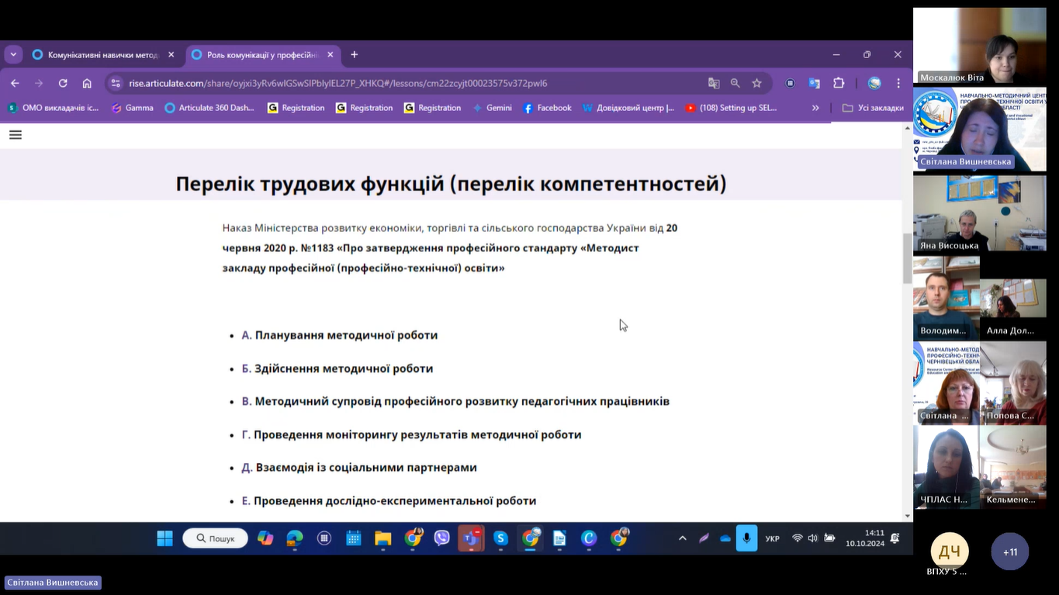Image resolution: width=1059 pixels, height=595 pixels.
Task: Switch the УКР keyboard language indicator
Action: pos(772,538)
